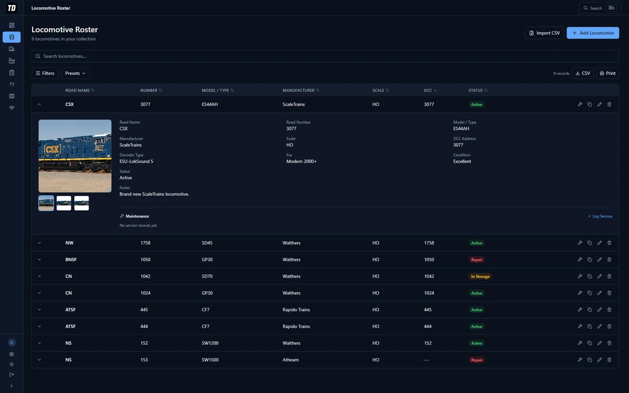Viewport: 629px width, 393px height.
Task: Toggle light theme with the sun icon
Action: click(12, 364)
